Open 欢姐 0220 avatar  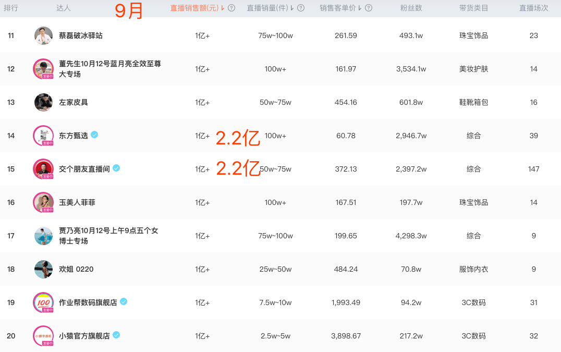(x=43, y=269)
